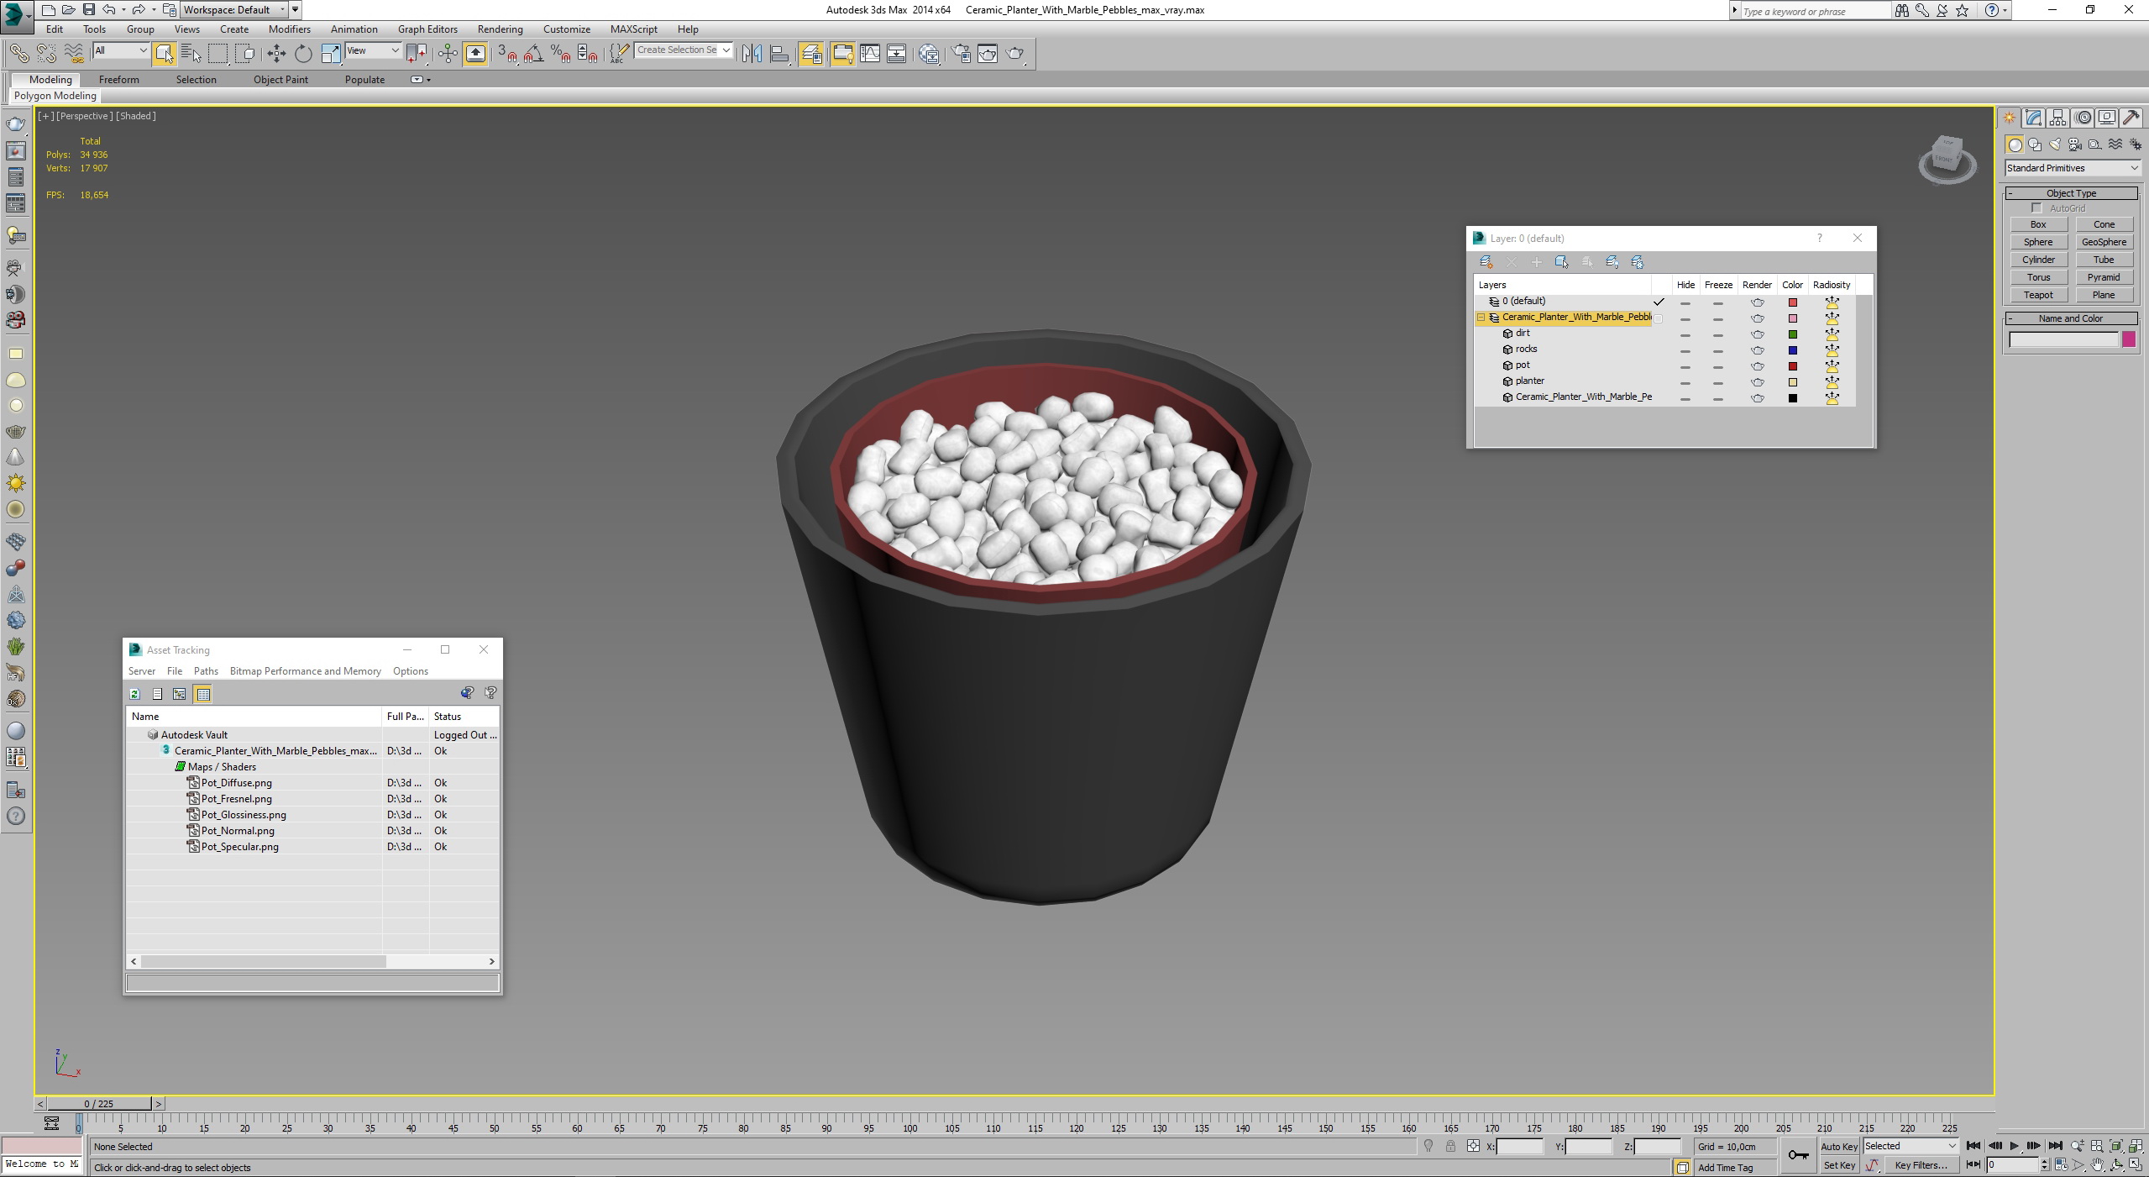
Task: Enable the AutoGrid checkbox
Action: (x=2036, y=208)
